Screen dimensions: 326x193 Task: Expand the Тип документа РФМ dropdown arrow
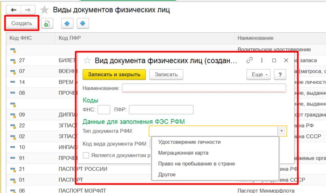(x=282, y=131)
